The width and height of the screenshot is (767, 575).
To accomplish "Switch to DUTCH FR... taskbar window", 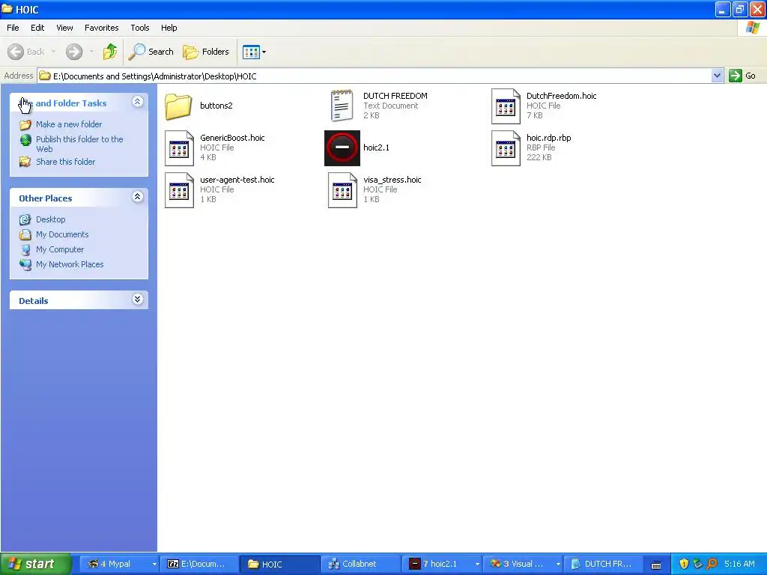I will coord(604,564).
